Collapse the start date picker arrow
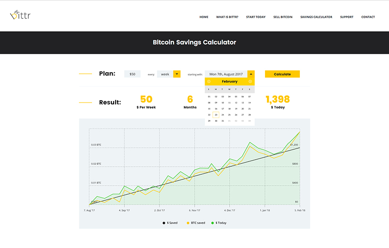Viewport: 389px width, 248px height. tap(251, 74)
